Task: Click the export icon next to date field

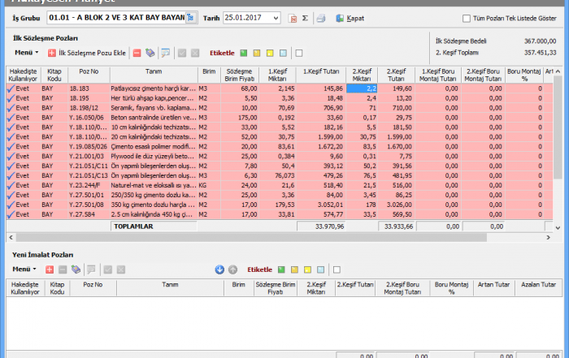Action: point(292,17)
